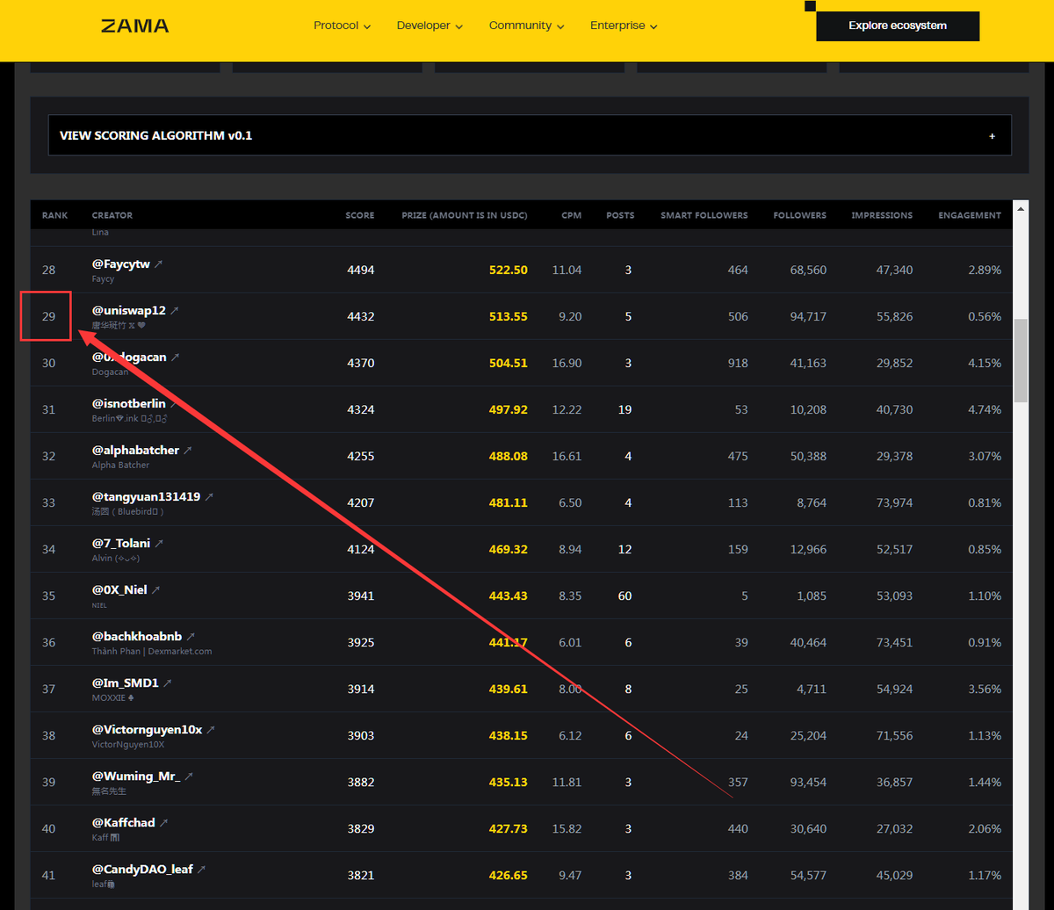Select prize value 513.55
This screenshot has width=1054, height=910.
coord(509,316)
